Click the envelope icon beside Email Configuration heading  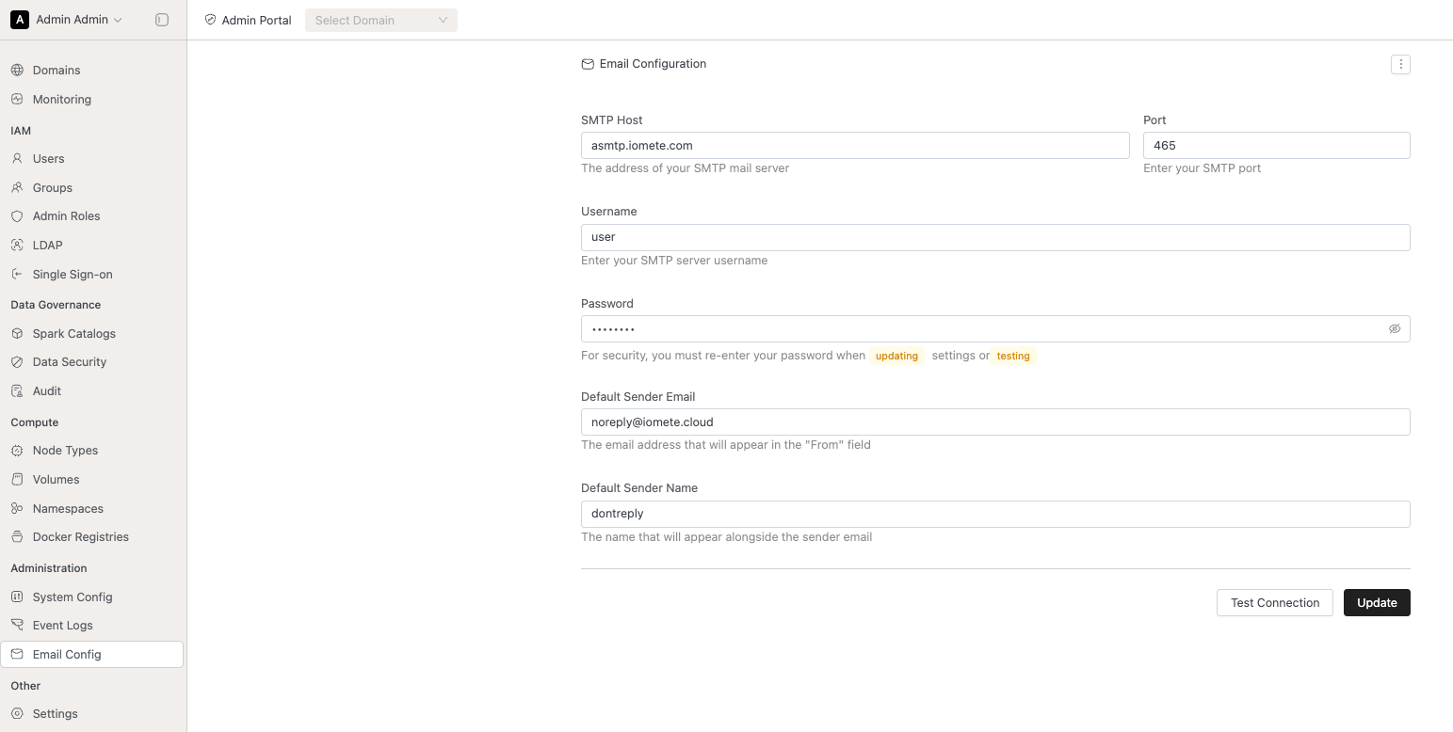(x=588, y=64)
